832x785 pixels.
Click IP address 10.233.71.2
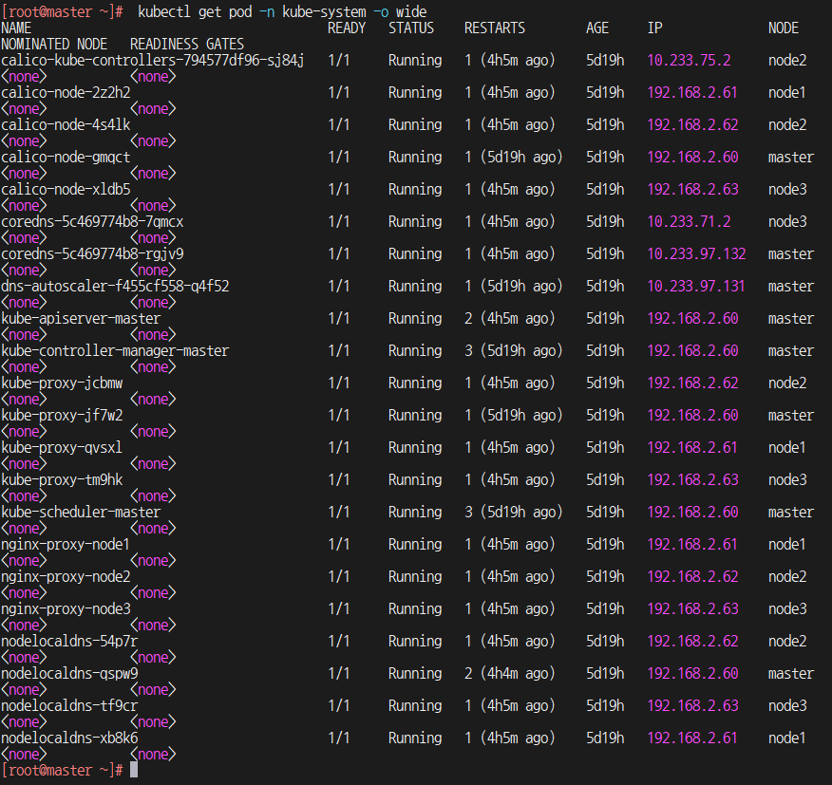click(x=689, y=222)
